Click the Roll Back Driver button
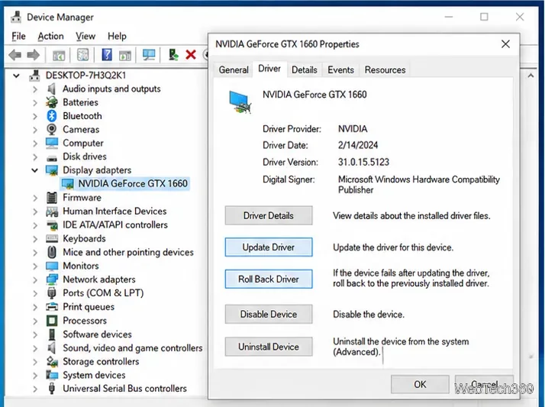Viewport: 545px width, 407px height. tap(269, 279)
